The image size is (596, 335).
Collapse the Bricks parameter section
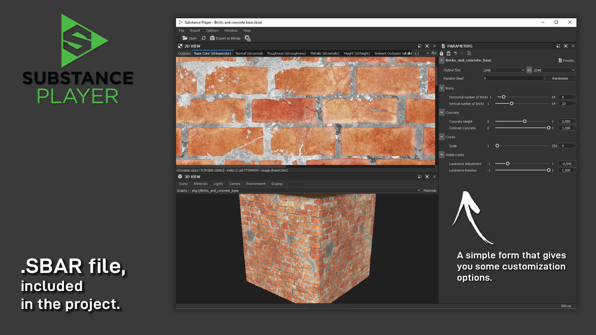[442, 88]
